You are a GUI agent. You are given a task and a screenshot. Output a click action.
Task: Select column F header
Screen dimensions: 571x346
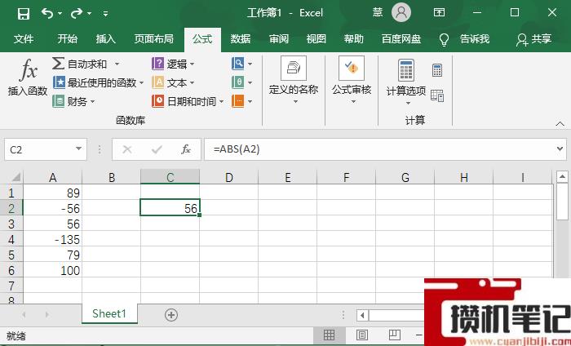click(347, 177)
